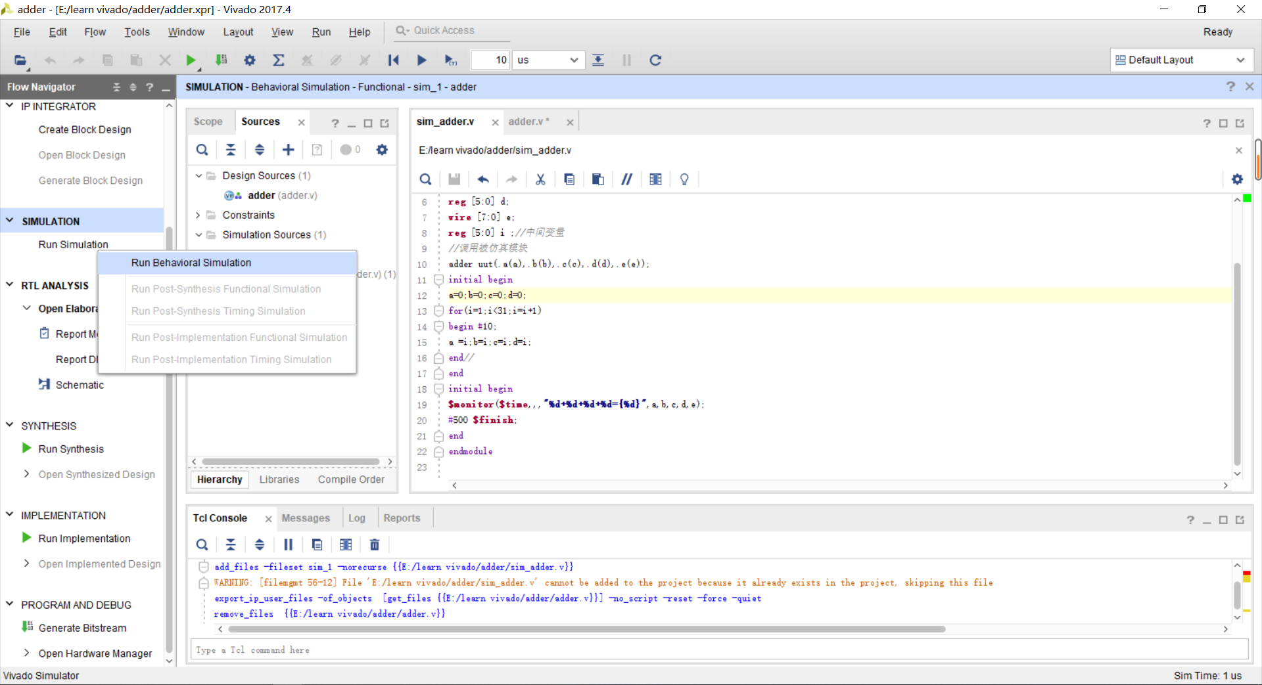This screenshot has width=1262, height=685.
Task: Expand all in Sources panel
Action: (x=260, y=150)
